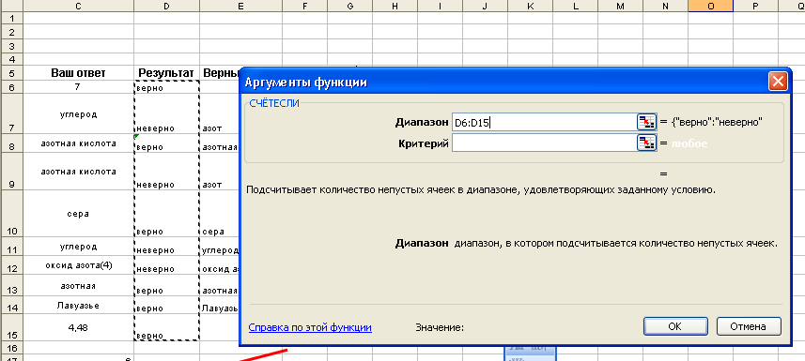Select column C header
805x361 pixels.
(x=78, y=6)
